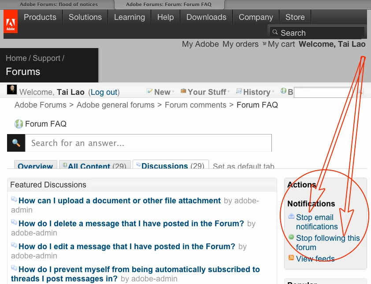Click the briefcase icon next to Your Stuff
This screenshot has width=371, height=284.
[183, 91]
